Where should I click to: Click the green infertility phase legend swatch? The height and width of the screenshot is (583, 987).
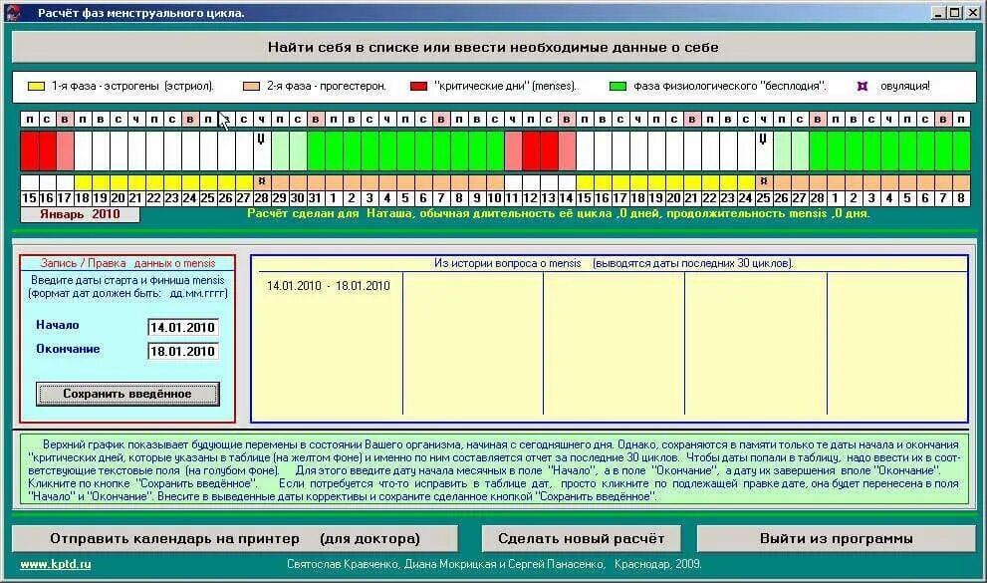coord(618,87)
